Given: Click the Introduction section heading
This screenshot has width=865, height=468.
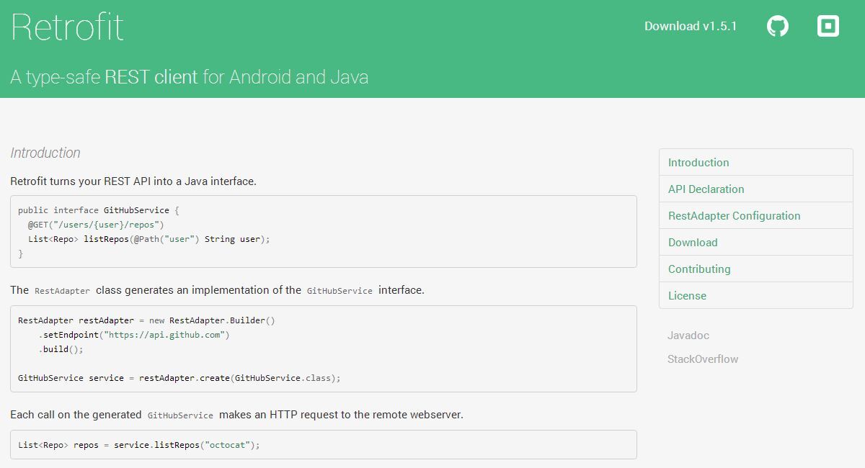Looking at the screenshot, I should (45, 153).
